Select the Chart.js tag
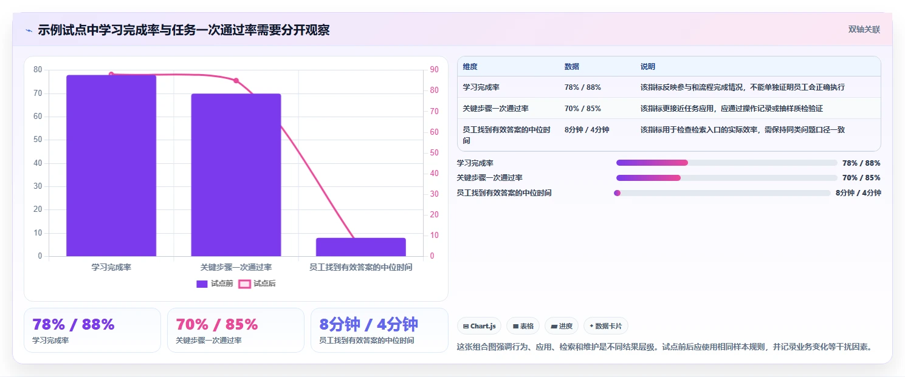Viewport: 905px width, 377px height. (x=480, y=326)
